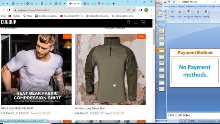
Task: Open the COGOUP search icon
Action: click(128, 22)
